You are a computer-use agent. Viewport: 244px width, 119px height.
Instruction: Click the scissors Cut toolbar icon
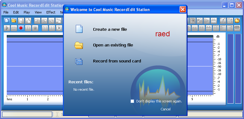tap(51, 21)
